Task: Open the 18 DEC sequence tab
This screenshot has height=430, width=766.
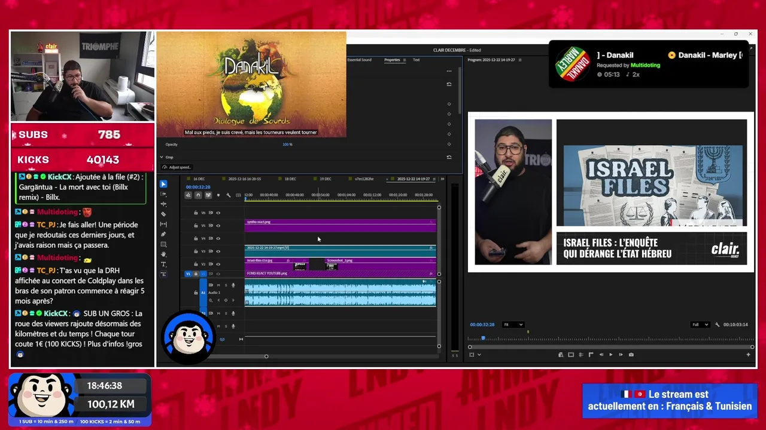Action: 290,179
